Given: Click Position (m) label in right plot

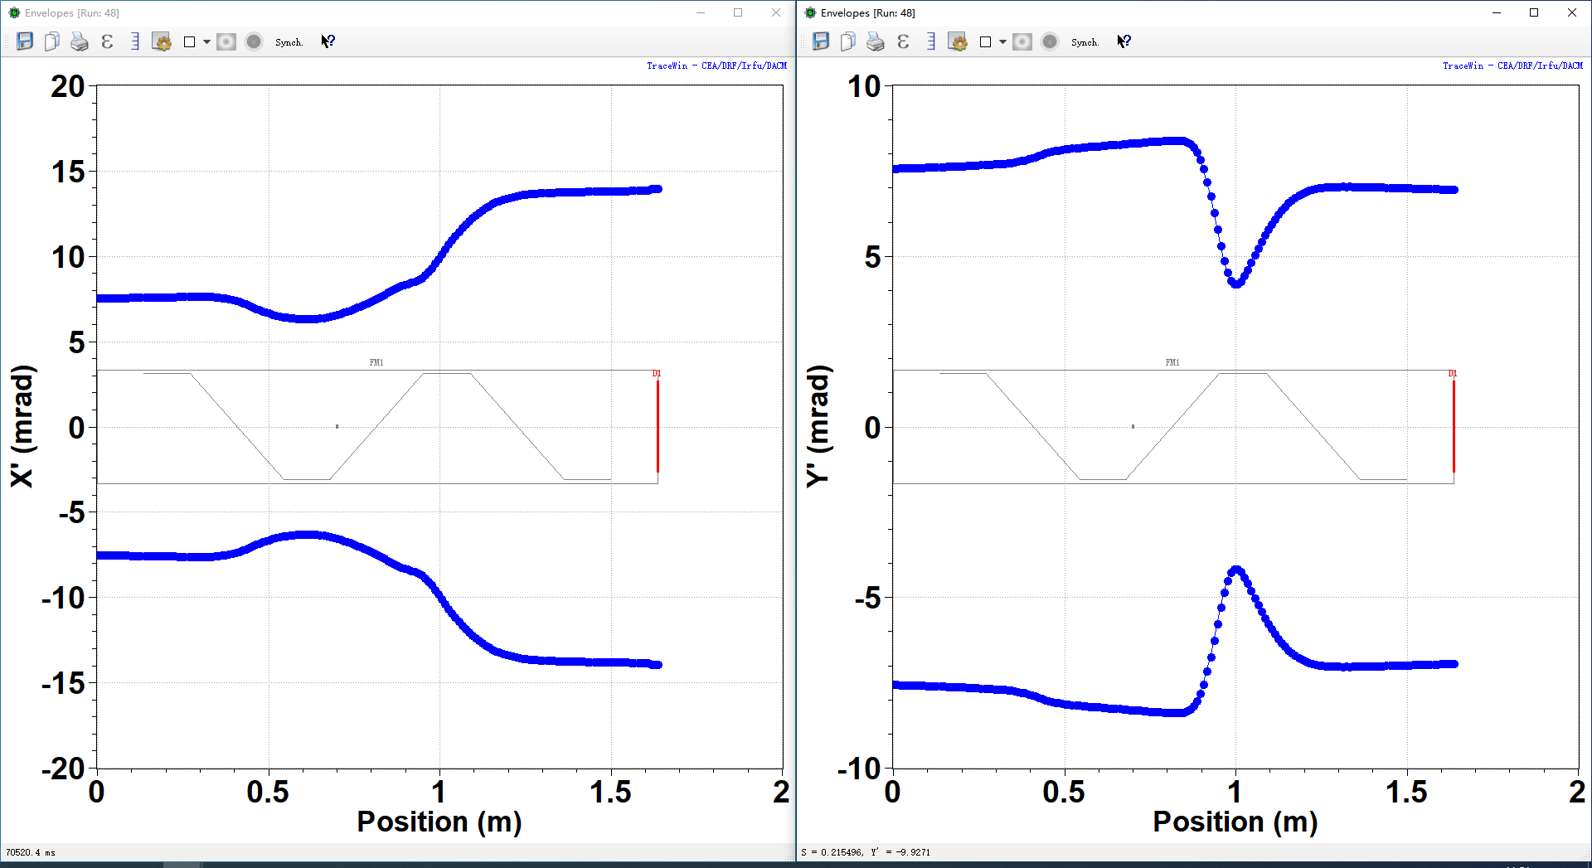Looking at the screenshot, I should 1235,822.
